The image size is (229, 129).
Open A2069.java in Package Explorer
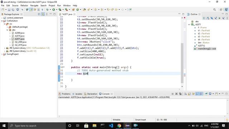coord(19,33)
